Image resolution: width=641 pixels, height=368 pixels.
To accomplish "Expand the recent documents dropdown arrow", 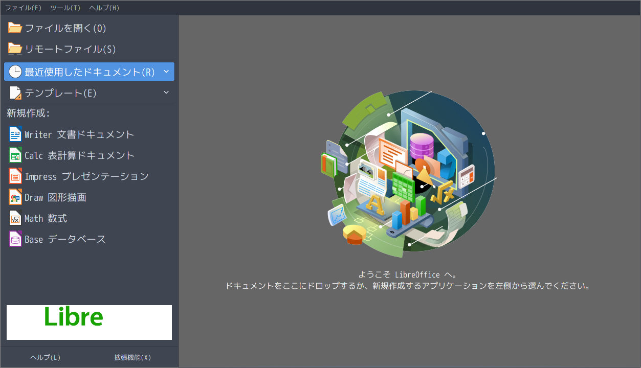I will pos(166,72).
